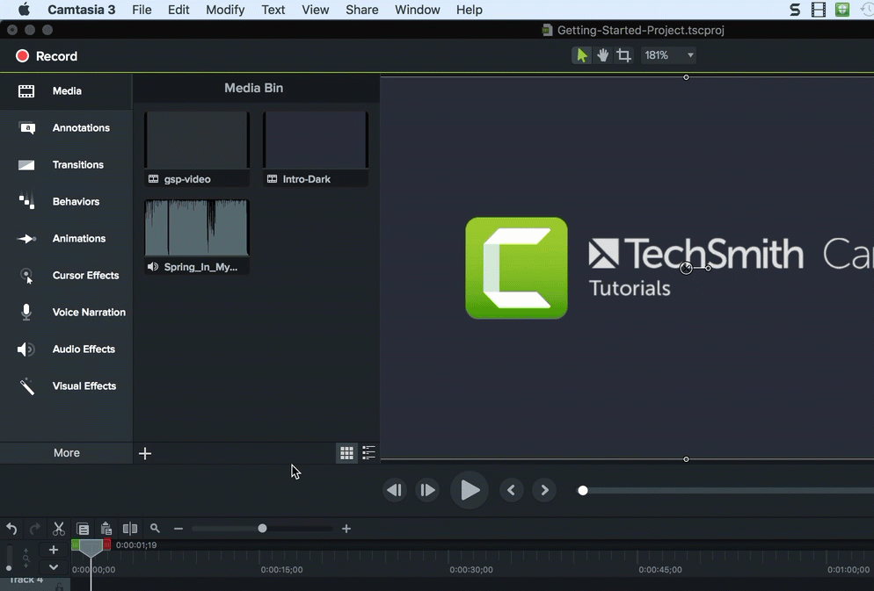874x591 pixels.
Task: Select the arrow Edit mode tool
Action: click(582, 55)
